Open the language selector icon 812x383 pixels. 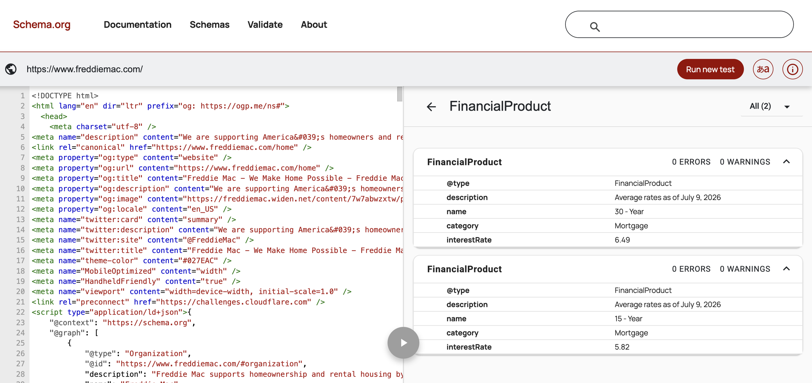point(763,69)
